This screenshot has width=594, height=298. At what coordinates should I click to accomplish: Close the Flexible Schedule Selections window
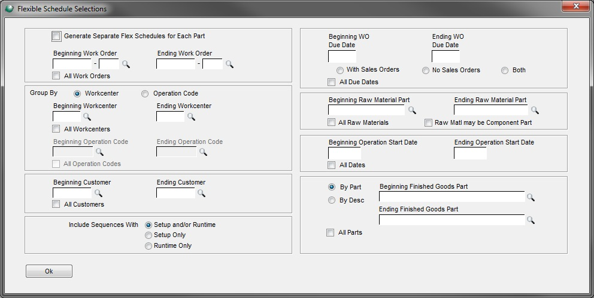575,7
